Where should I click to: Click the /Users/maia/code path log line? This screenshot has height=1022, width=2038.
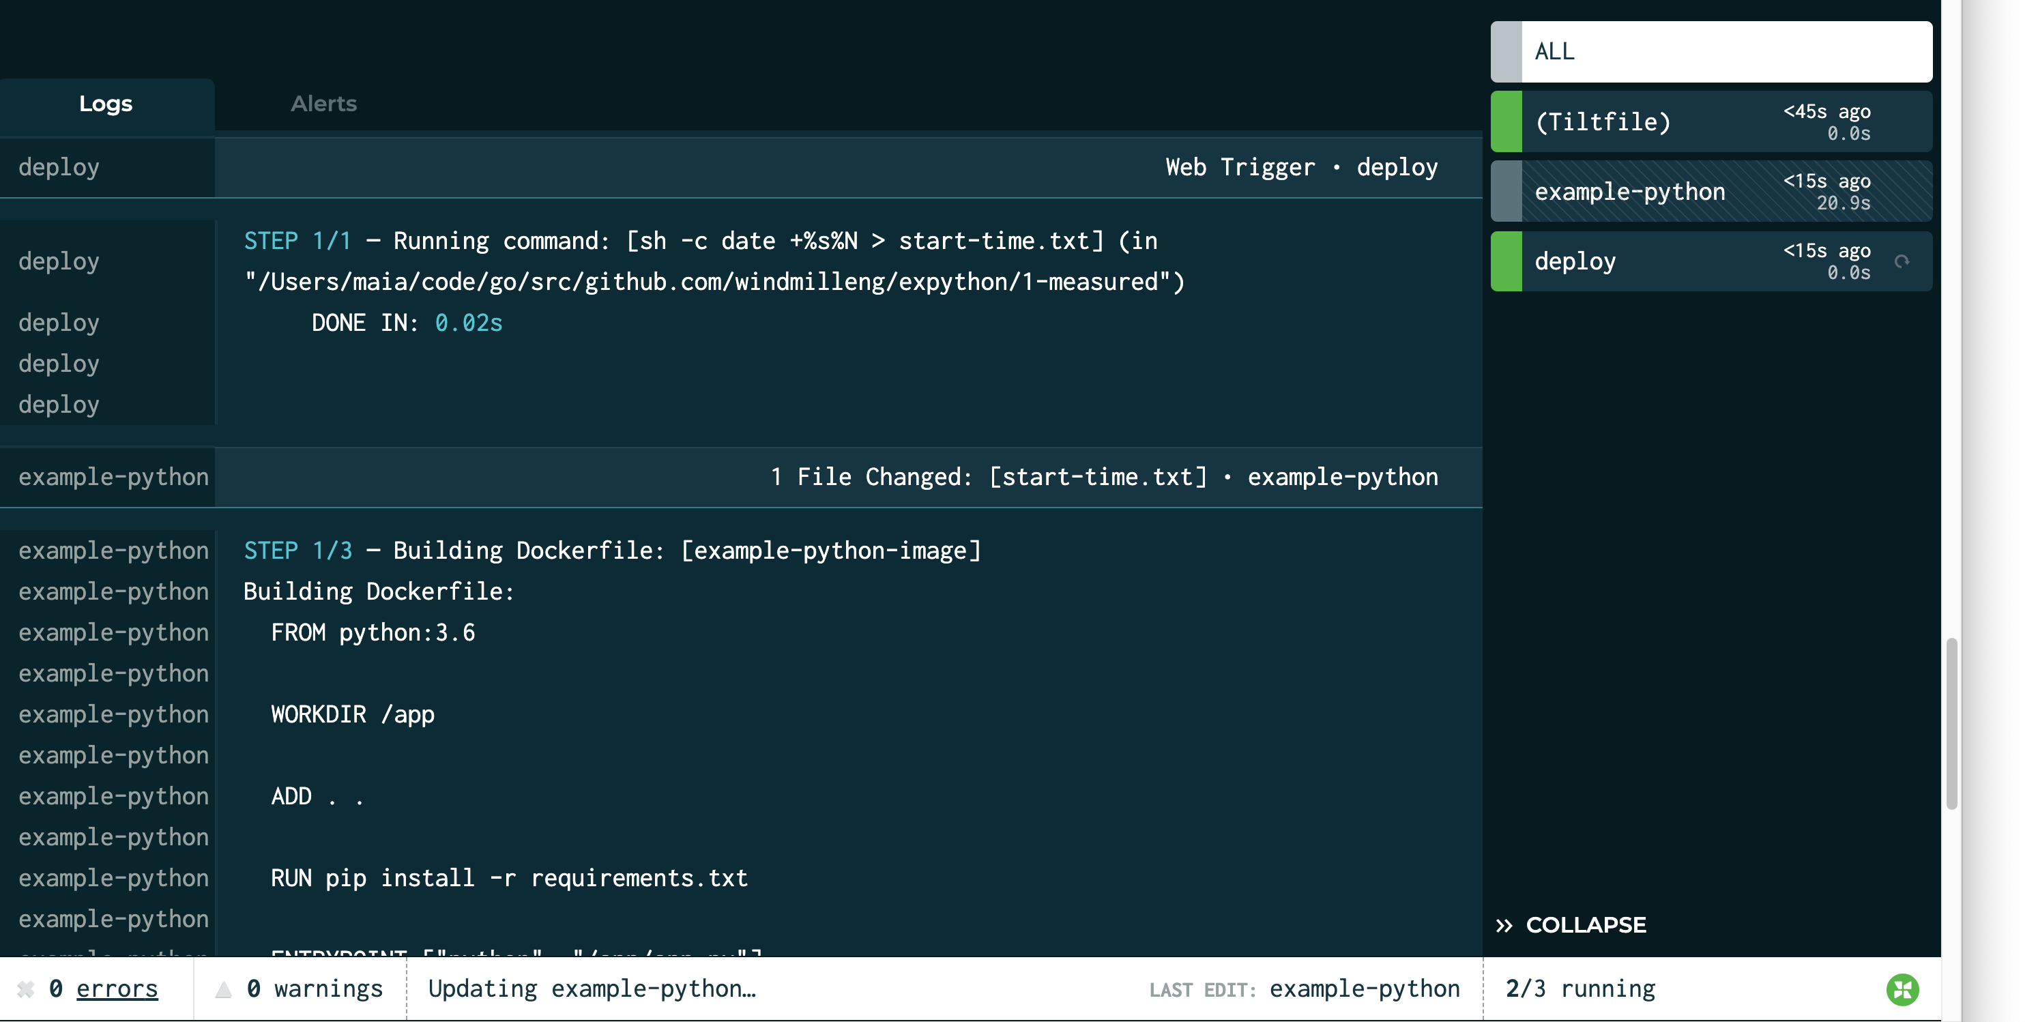(x=714, y=282)
